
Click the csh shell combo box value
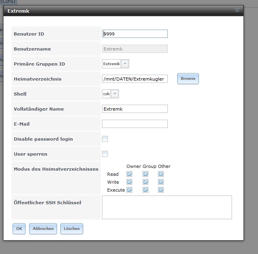(106, 94)
